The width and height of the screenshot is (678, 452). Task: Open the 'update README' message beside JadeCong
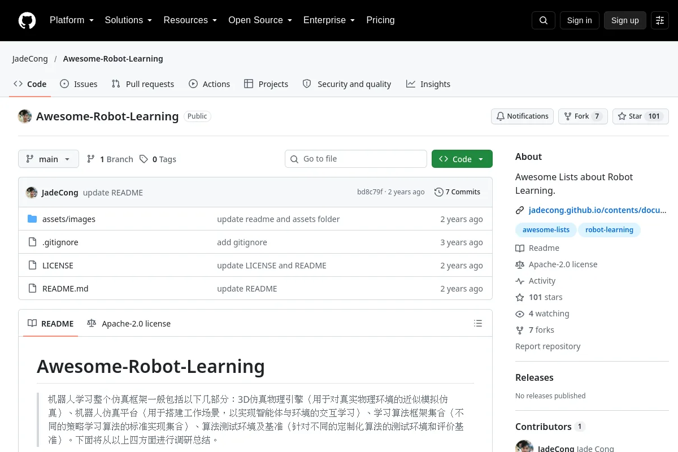(113, 193)
